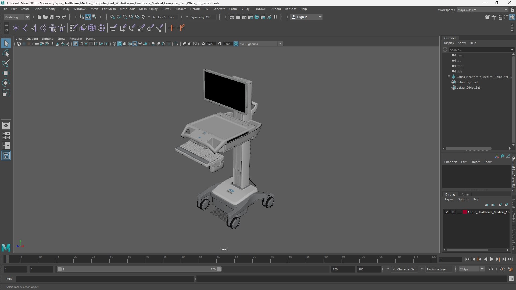Screen dimensions: 516x290
Task: Open the Redshift menu
Action: [x=291, y=9]
